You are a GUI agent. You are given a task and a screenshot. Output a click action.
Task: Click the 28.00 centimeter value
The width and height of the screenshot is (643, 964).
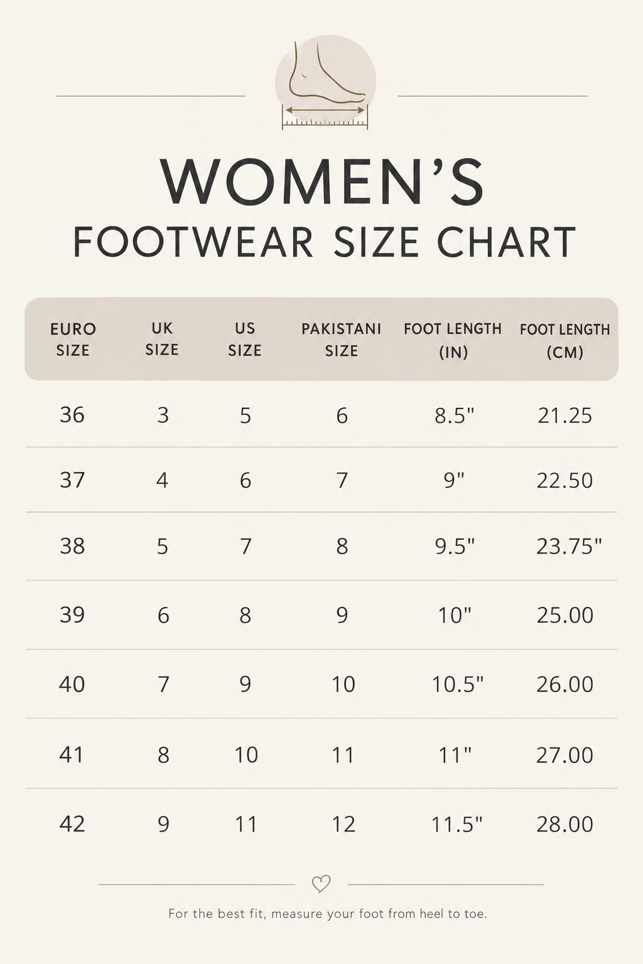[565, 824]
